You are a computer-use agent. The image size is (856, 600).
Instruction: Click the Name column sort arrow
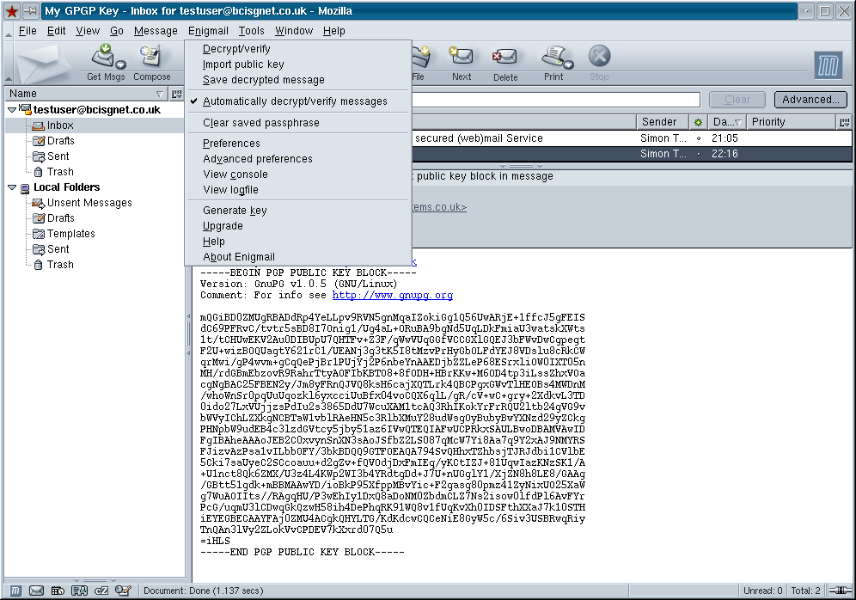click(x=159, y=94)
